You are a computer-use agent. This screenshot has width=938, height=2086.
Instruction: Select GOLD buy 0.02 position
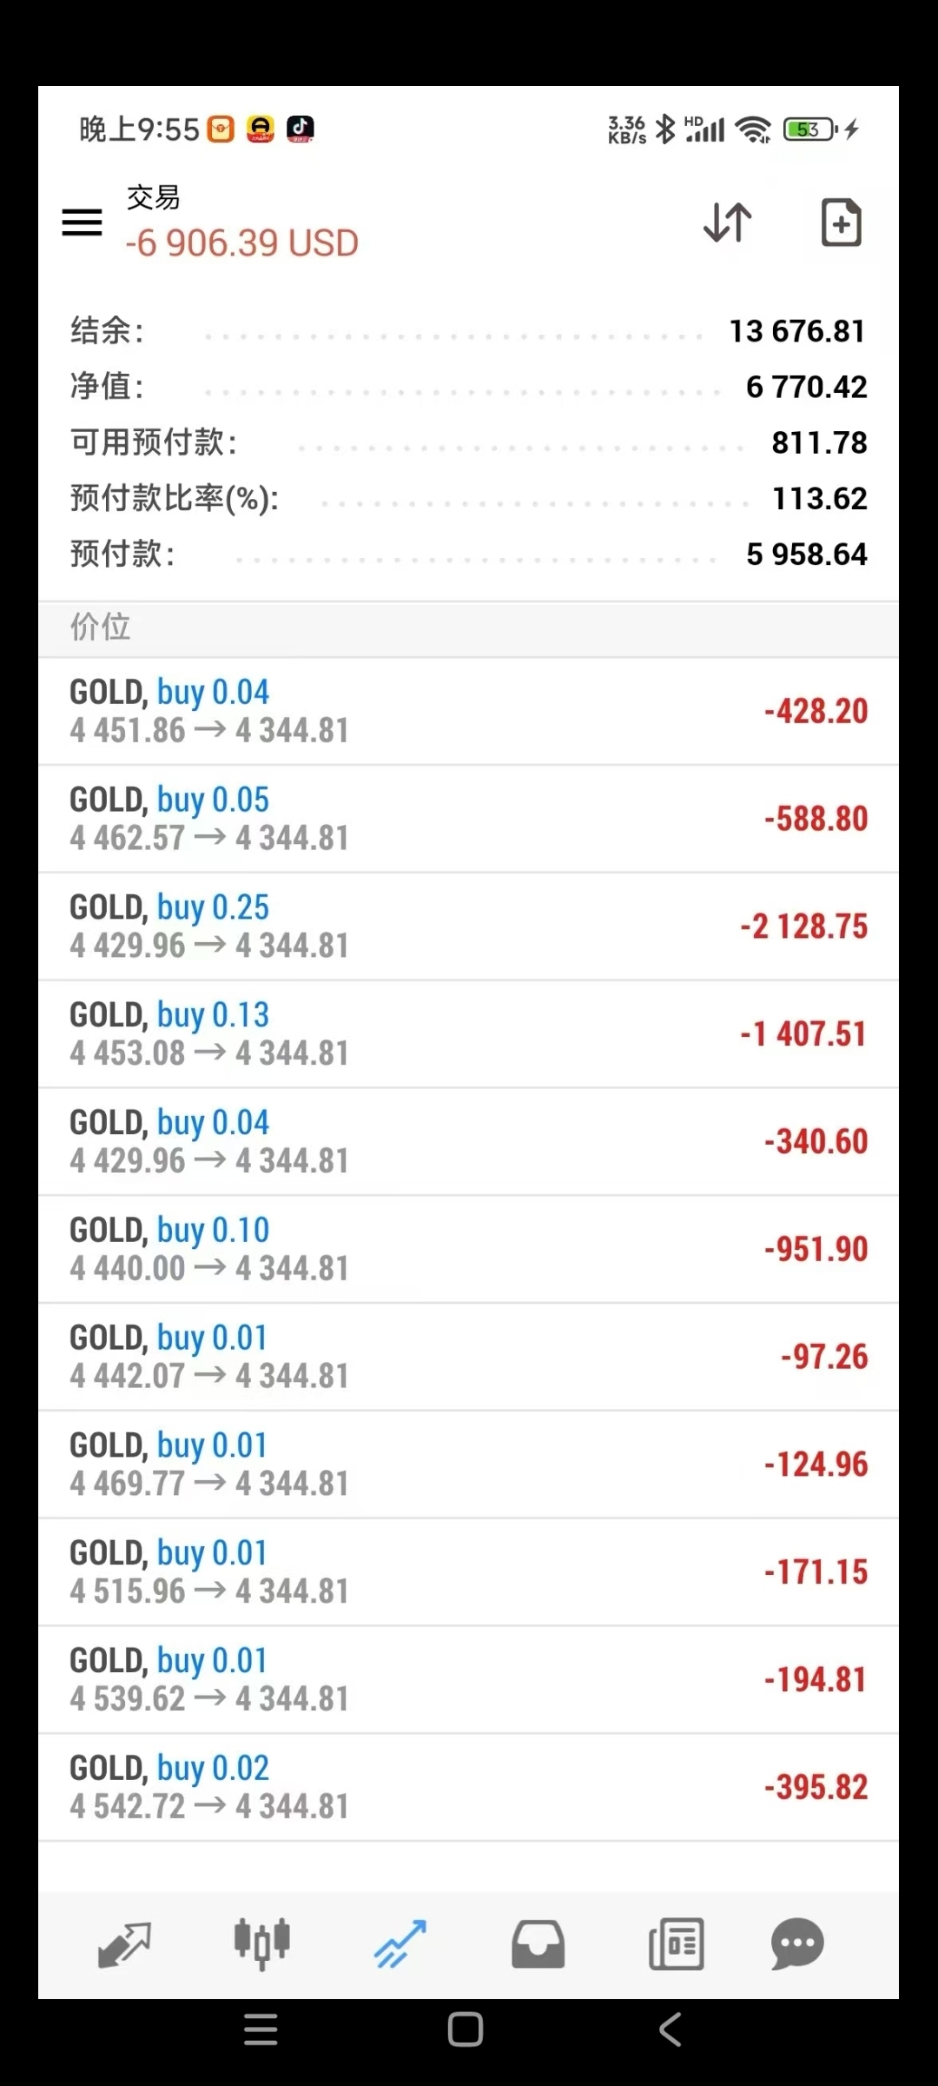pyautogui.click(x=468, y=1787)
